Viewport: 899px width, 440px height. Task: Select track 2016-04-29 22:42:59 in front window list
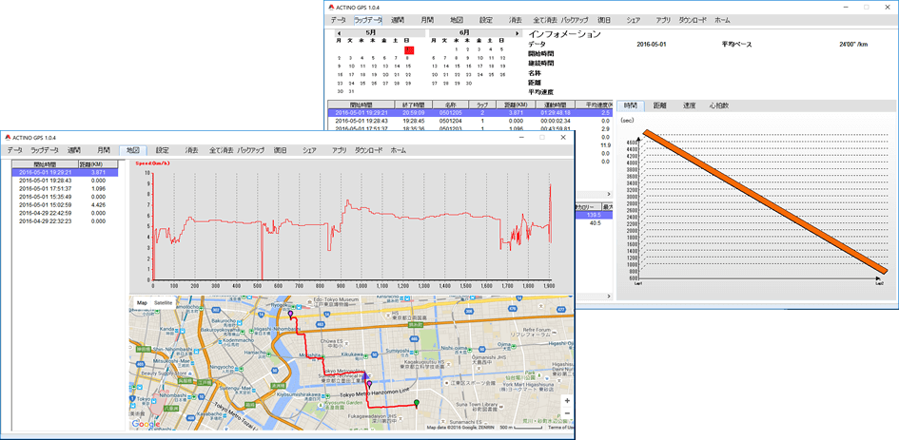(65, 212)
